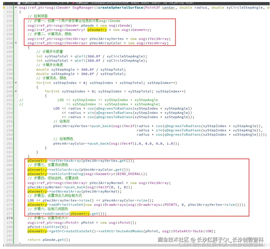Click the underlined 'center' parameter
Image resolution: width=270 pixels, height=249 pixels.
click(x=169, y=7)
